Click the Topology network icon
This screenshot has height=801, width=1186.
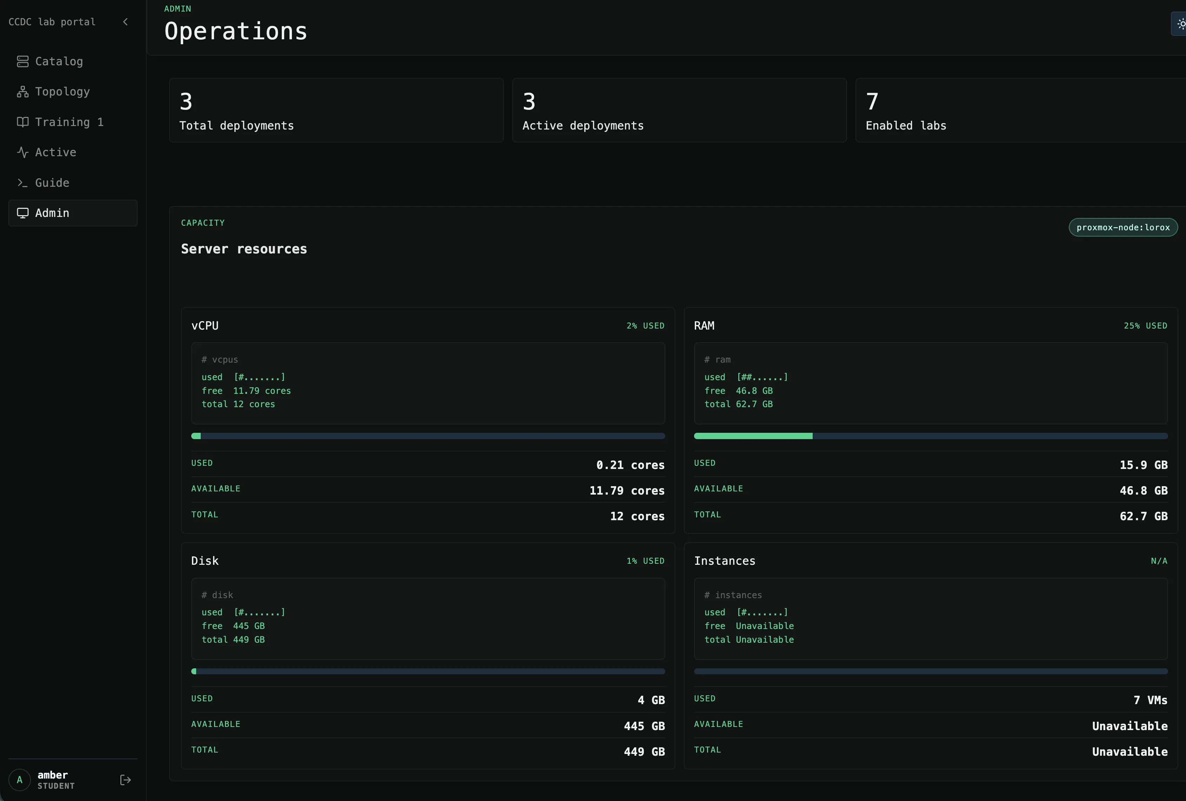(x=22, y=92)
